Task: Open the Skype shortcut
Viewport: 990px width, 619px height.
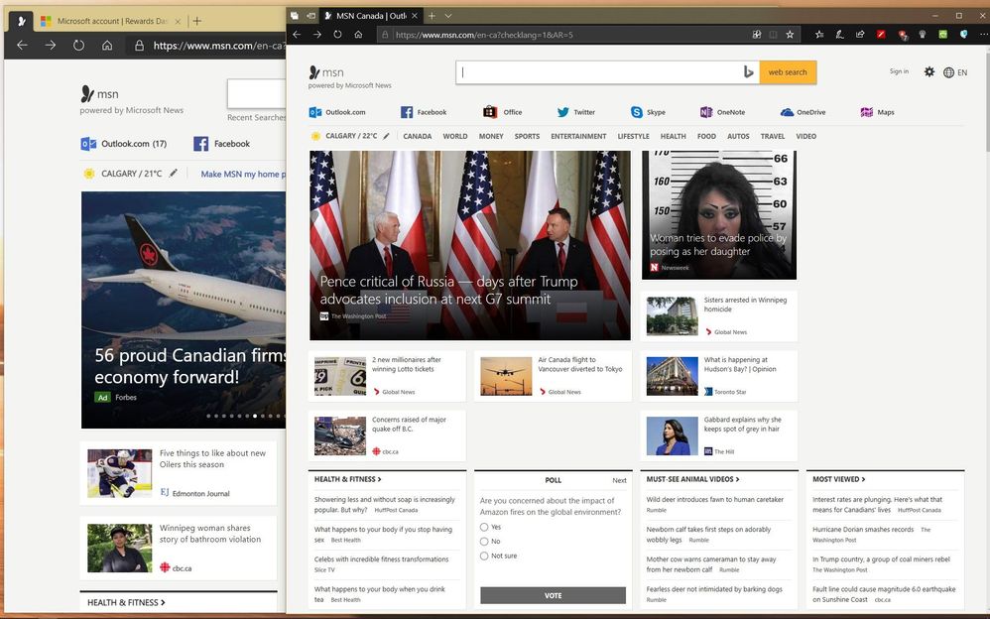Action: (x=648, y=112)
